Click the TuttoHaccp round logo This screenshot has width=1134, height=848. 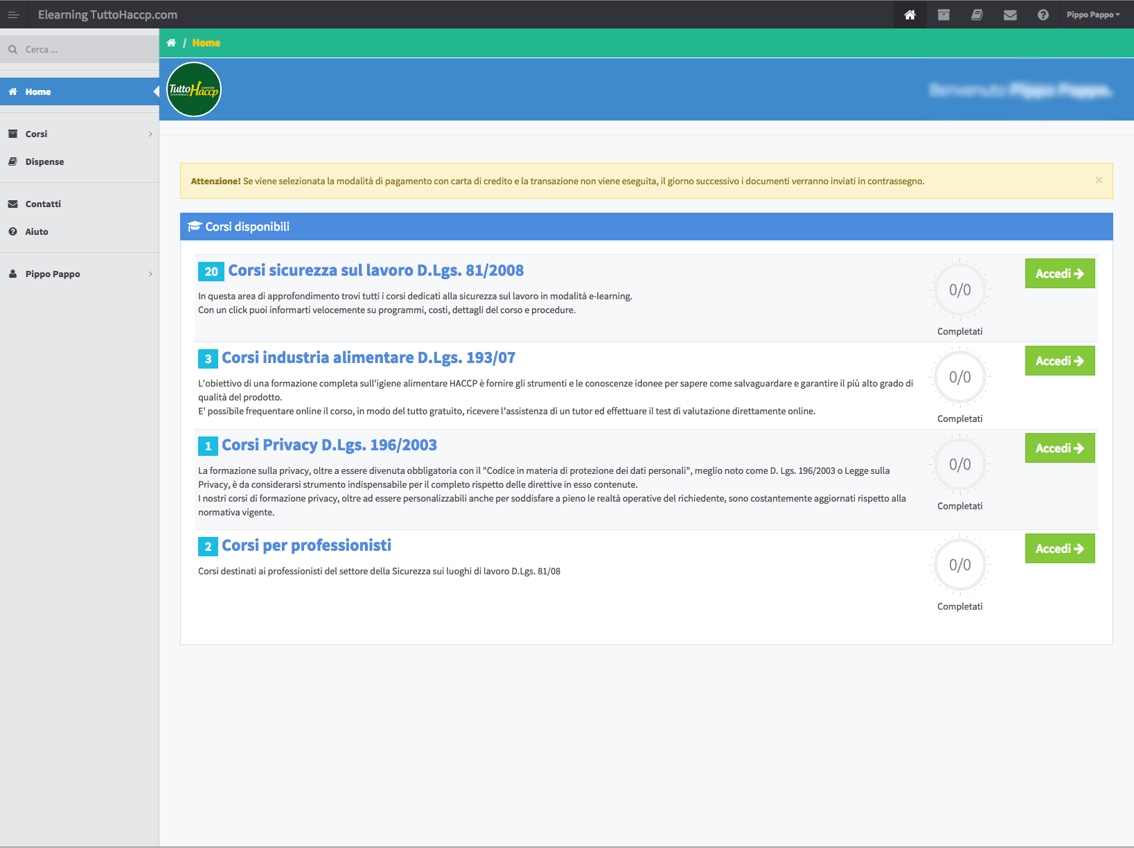(194, 89)
